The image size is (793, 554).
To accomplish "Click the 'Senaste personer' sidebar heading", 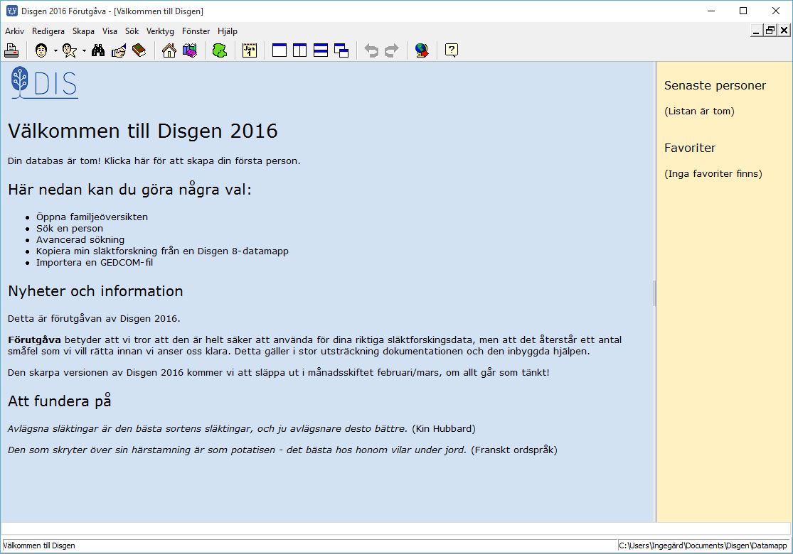I will click(x=715, y=86).
